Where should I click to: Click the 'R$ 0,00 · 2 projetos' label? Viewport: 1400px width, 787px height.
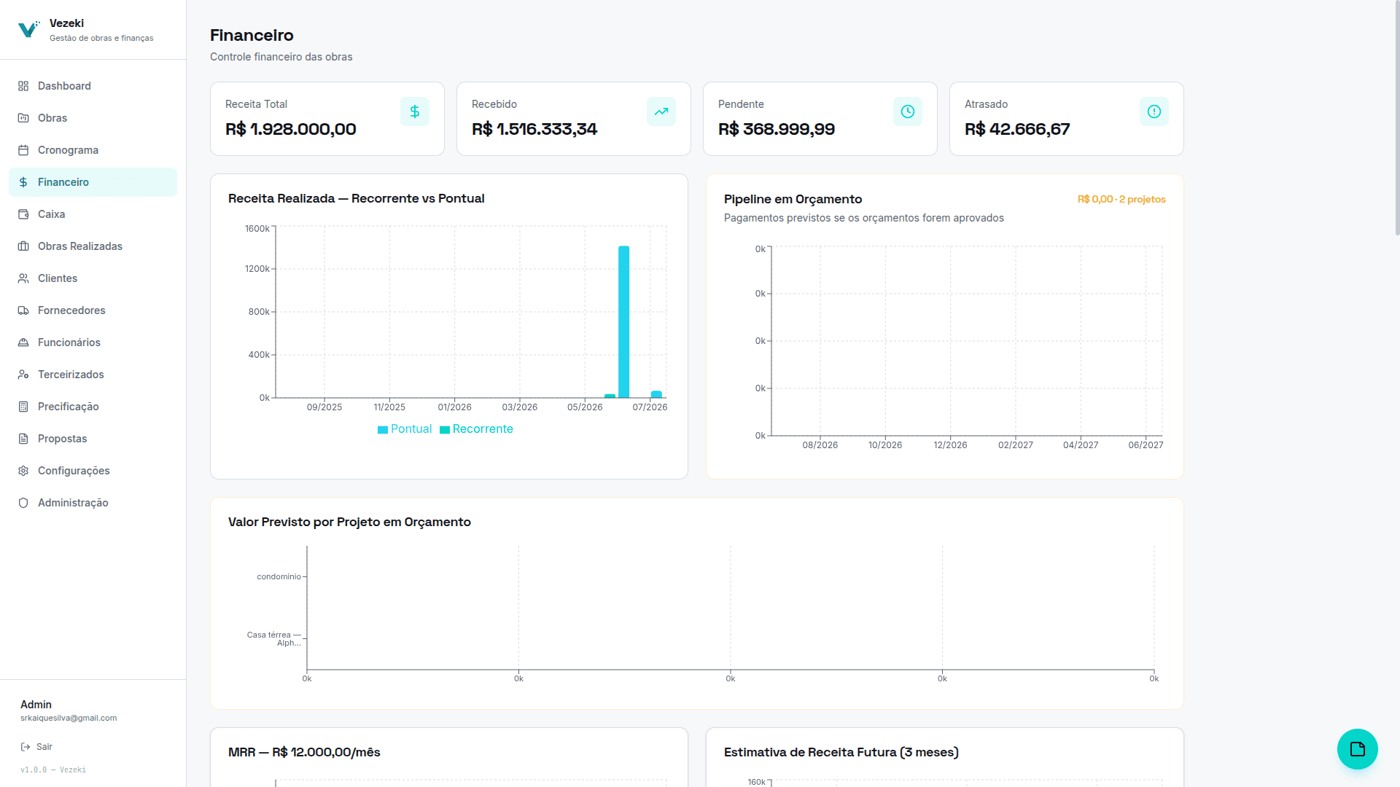(1121, 199)
